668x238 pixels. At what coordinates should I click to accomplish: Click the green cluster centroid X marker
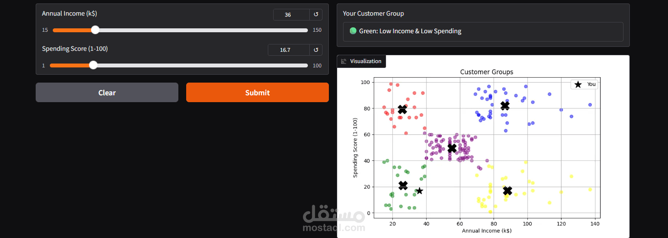pos(403,185)
